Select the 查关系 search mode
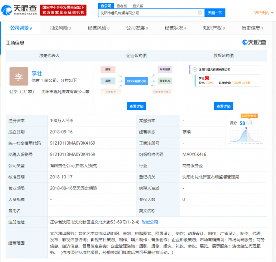This screenshot has height=262, width=276. click(138, 6)
